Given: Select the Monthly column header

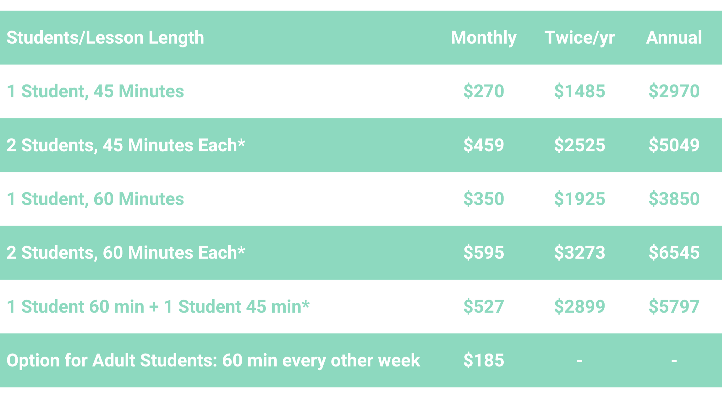Looking at the screenshot, I should 484,38.
